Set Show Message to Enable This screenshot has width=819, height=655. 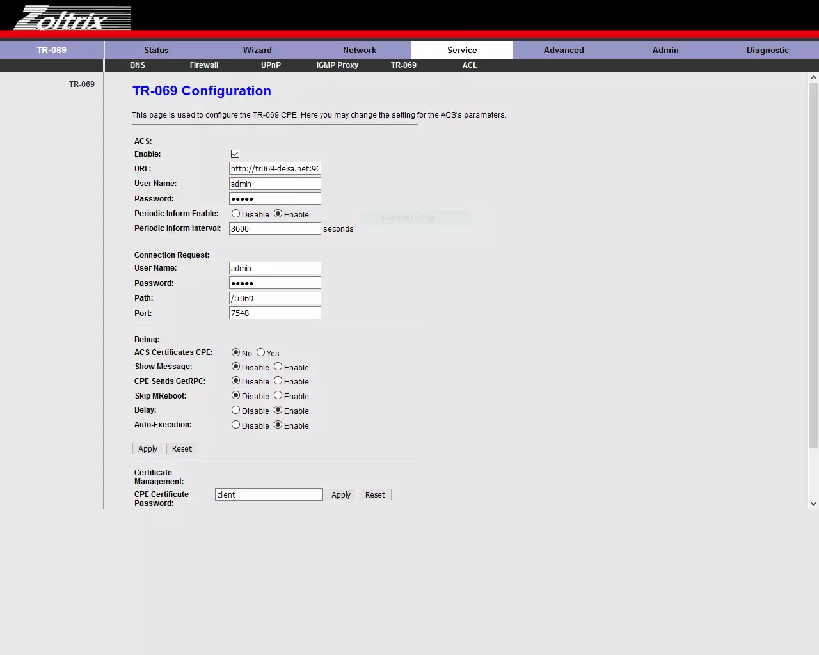coord(278,367)
